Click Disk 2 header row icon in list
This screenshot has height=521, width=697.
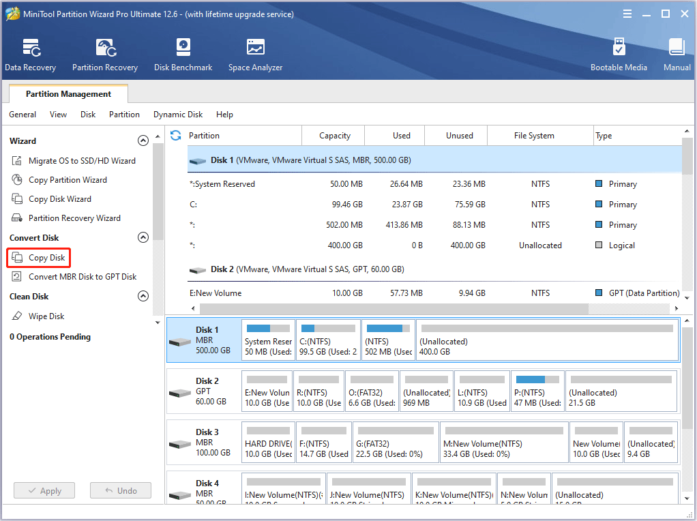(197, 270)
